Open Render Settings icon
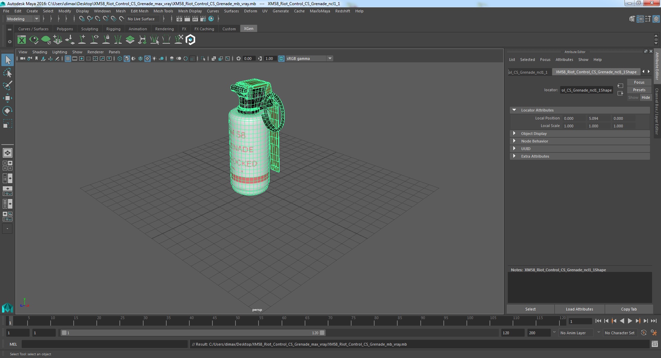The image size is (661, 358). coord(203,19)
